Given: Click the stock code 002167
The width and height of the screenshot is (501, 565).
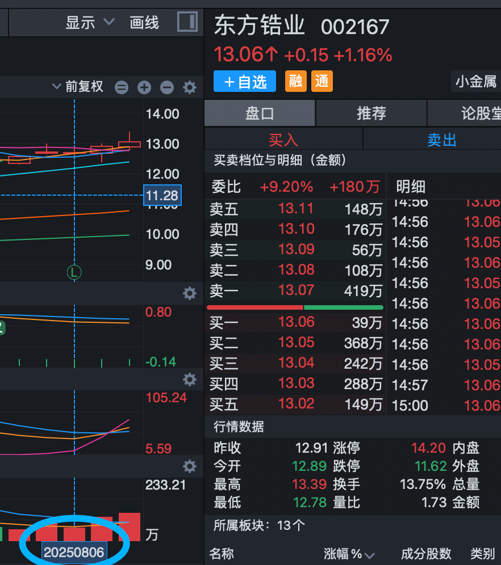Looking at the screenshot, I should pos(355,27).
